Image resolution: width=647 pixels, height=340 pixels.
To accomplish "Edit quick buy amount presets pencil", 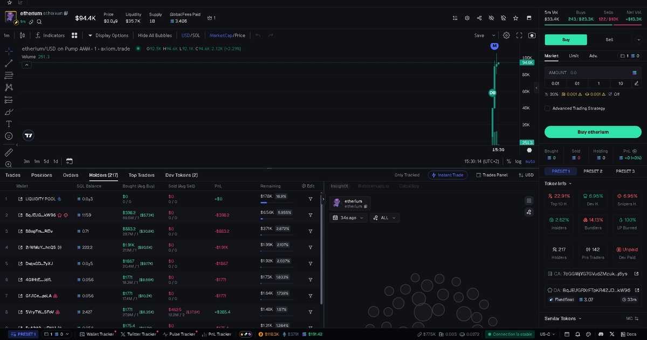I will [x=637, y=83].
